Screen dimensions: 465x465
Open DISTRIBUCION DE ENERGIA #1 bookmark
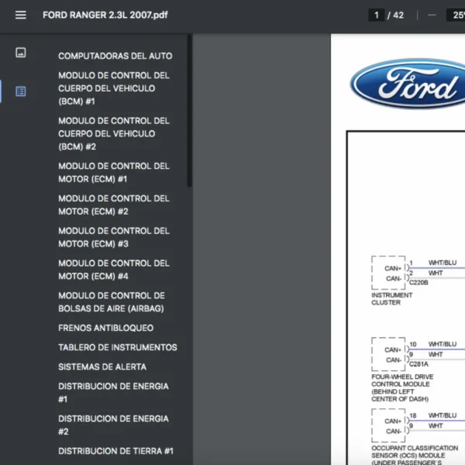click(x=114, y=393)
